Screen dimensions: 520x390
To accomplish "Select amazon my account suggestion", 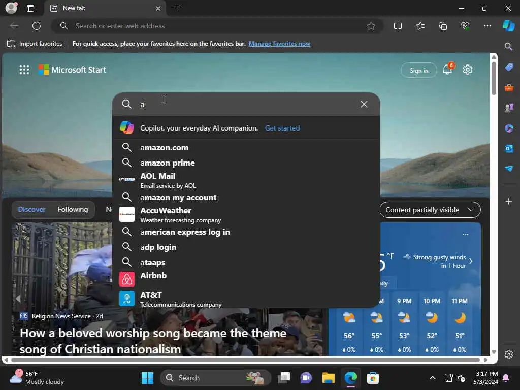I will click(246, 197).
